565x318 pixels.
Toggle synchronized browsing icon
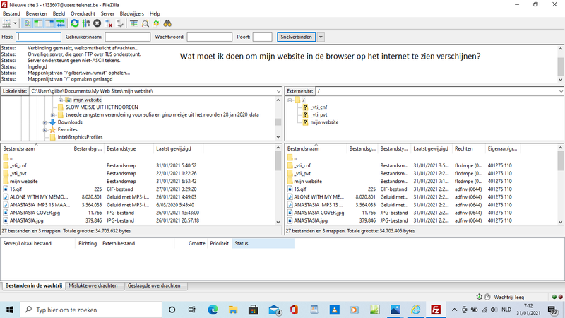click(x=156, y=23)
